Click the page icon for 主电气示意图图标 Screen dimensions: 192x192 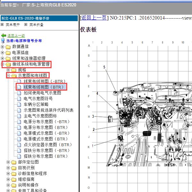[x=19, y=116]
